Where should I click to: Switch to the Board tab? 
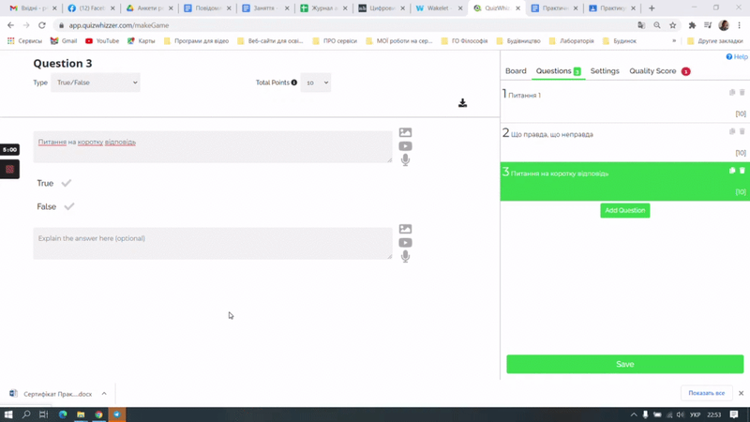click(x=516, y=71)
